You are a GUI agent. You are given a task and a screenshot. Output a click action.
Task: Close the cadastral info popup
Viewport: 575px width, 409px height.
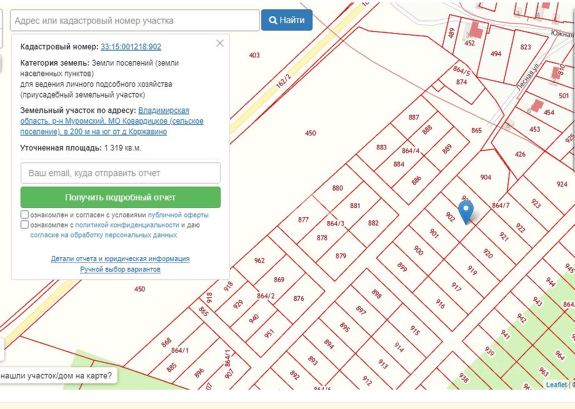pos(219,43)
